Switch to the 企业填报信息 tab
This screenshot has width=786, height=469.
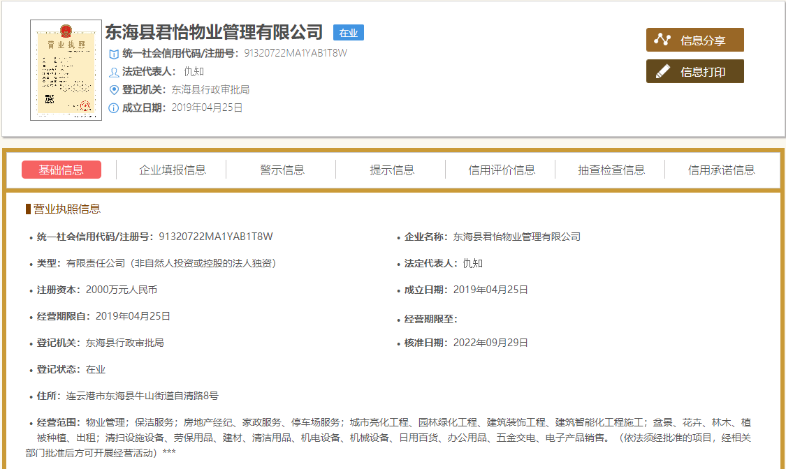pos(172,170)
